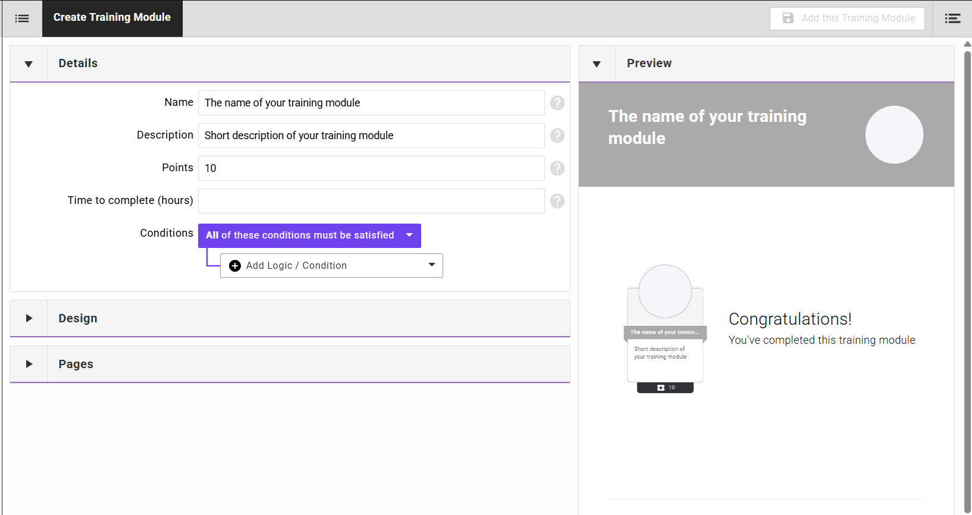
Task: Open the Add Logic / Condition dropdown
Action: coord(331,265)
